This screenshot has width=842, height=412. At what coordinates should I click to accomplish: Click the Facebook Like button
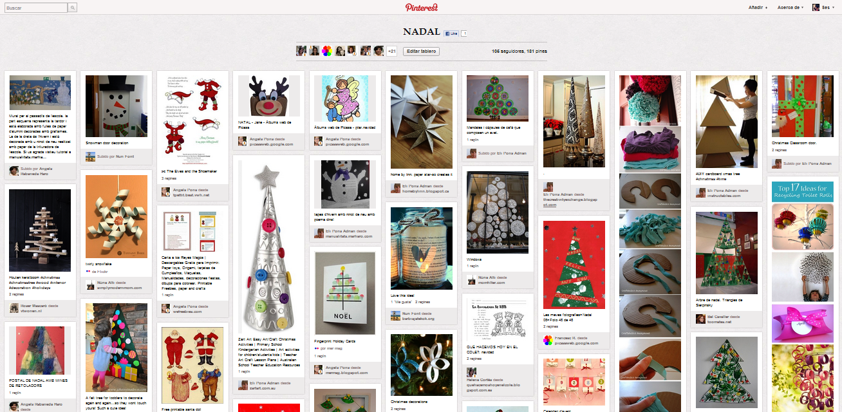[451, 33]
